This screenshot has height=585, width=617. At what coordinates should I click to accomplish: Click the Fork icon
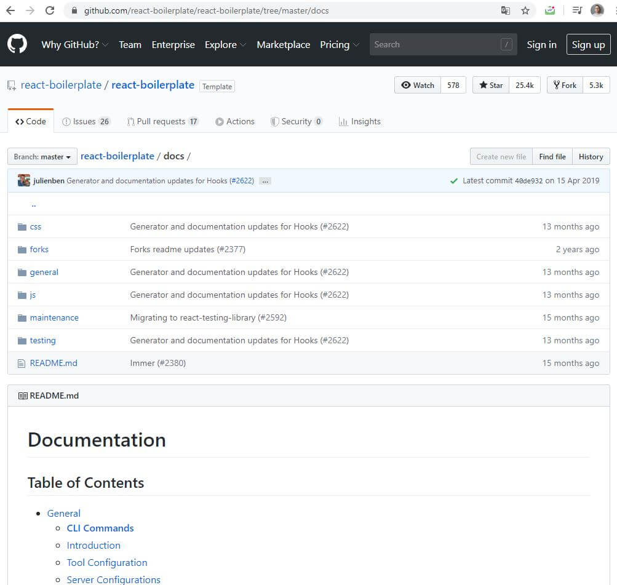click(555, 84)
